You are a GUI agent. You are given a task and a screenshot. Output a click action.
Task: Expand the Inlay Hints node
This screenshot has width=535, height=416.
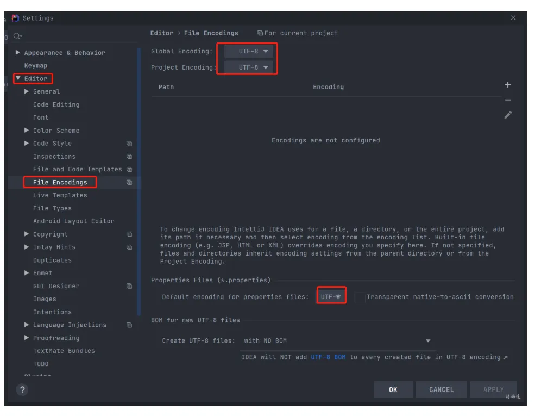point(26,247)
